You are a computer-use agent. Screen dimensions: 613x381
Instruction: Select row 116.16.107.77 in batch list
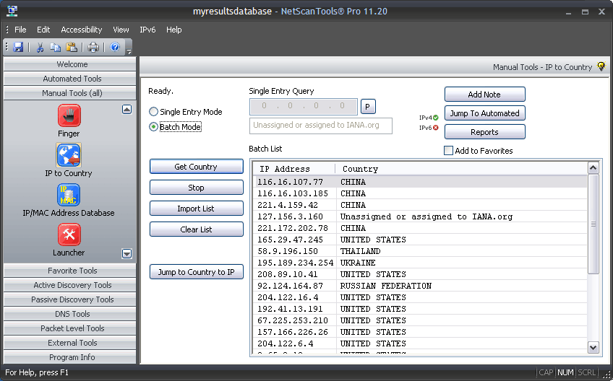click(420, 182)
